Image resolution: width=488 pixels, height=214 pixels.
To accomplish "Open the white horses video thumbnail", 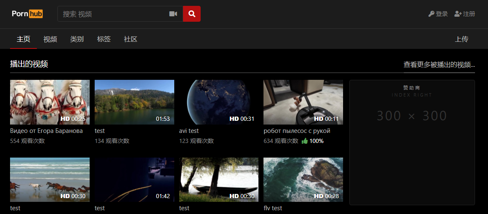I will [50, 102].
